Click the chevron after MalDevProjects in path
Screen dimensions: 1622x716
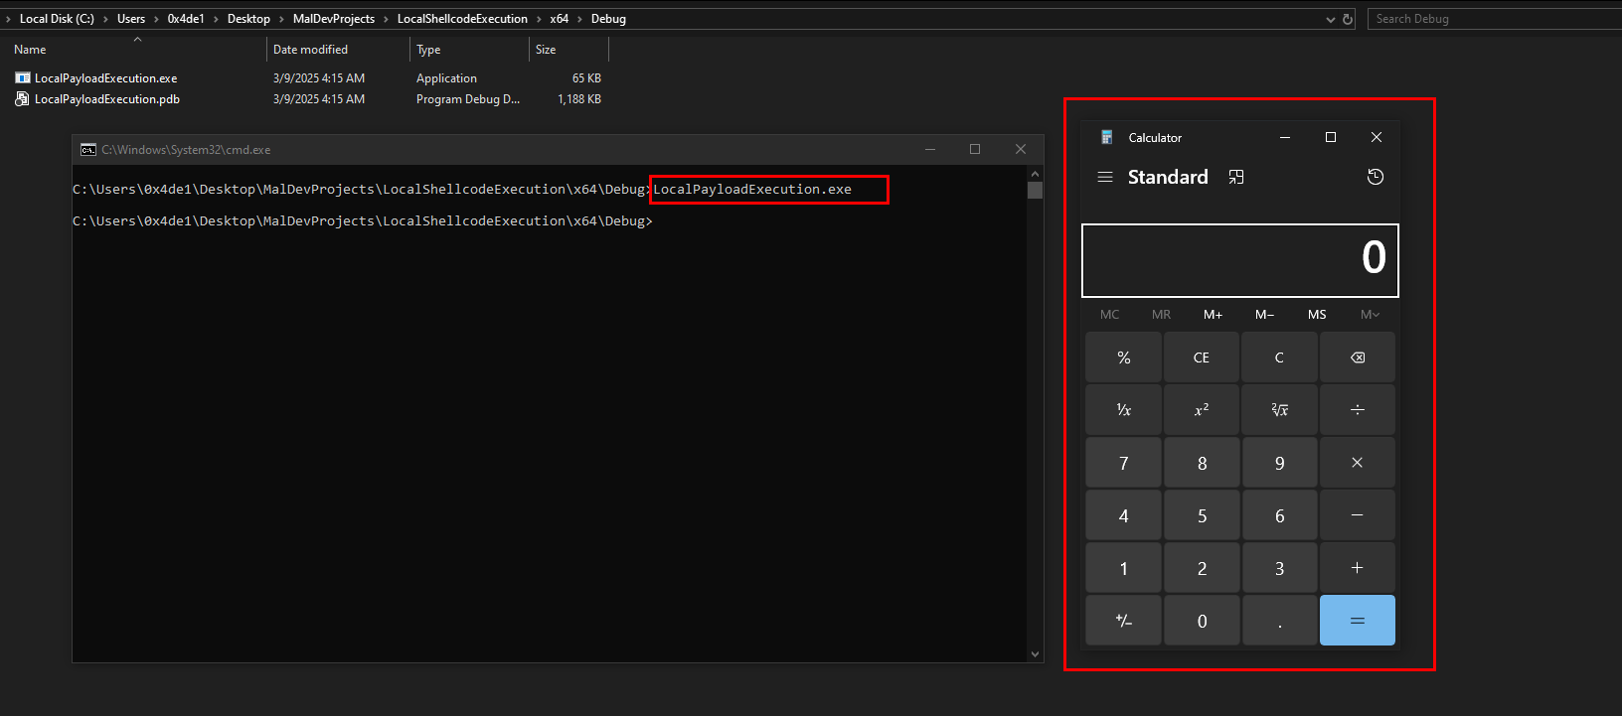pyautogui.click(x=387, y=19)
